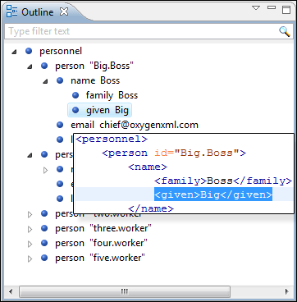Click the horizontal scrollbar thumb
The height and width of the screenshot is (302, 297).
[x=125, y=291]
